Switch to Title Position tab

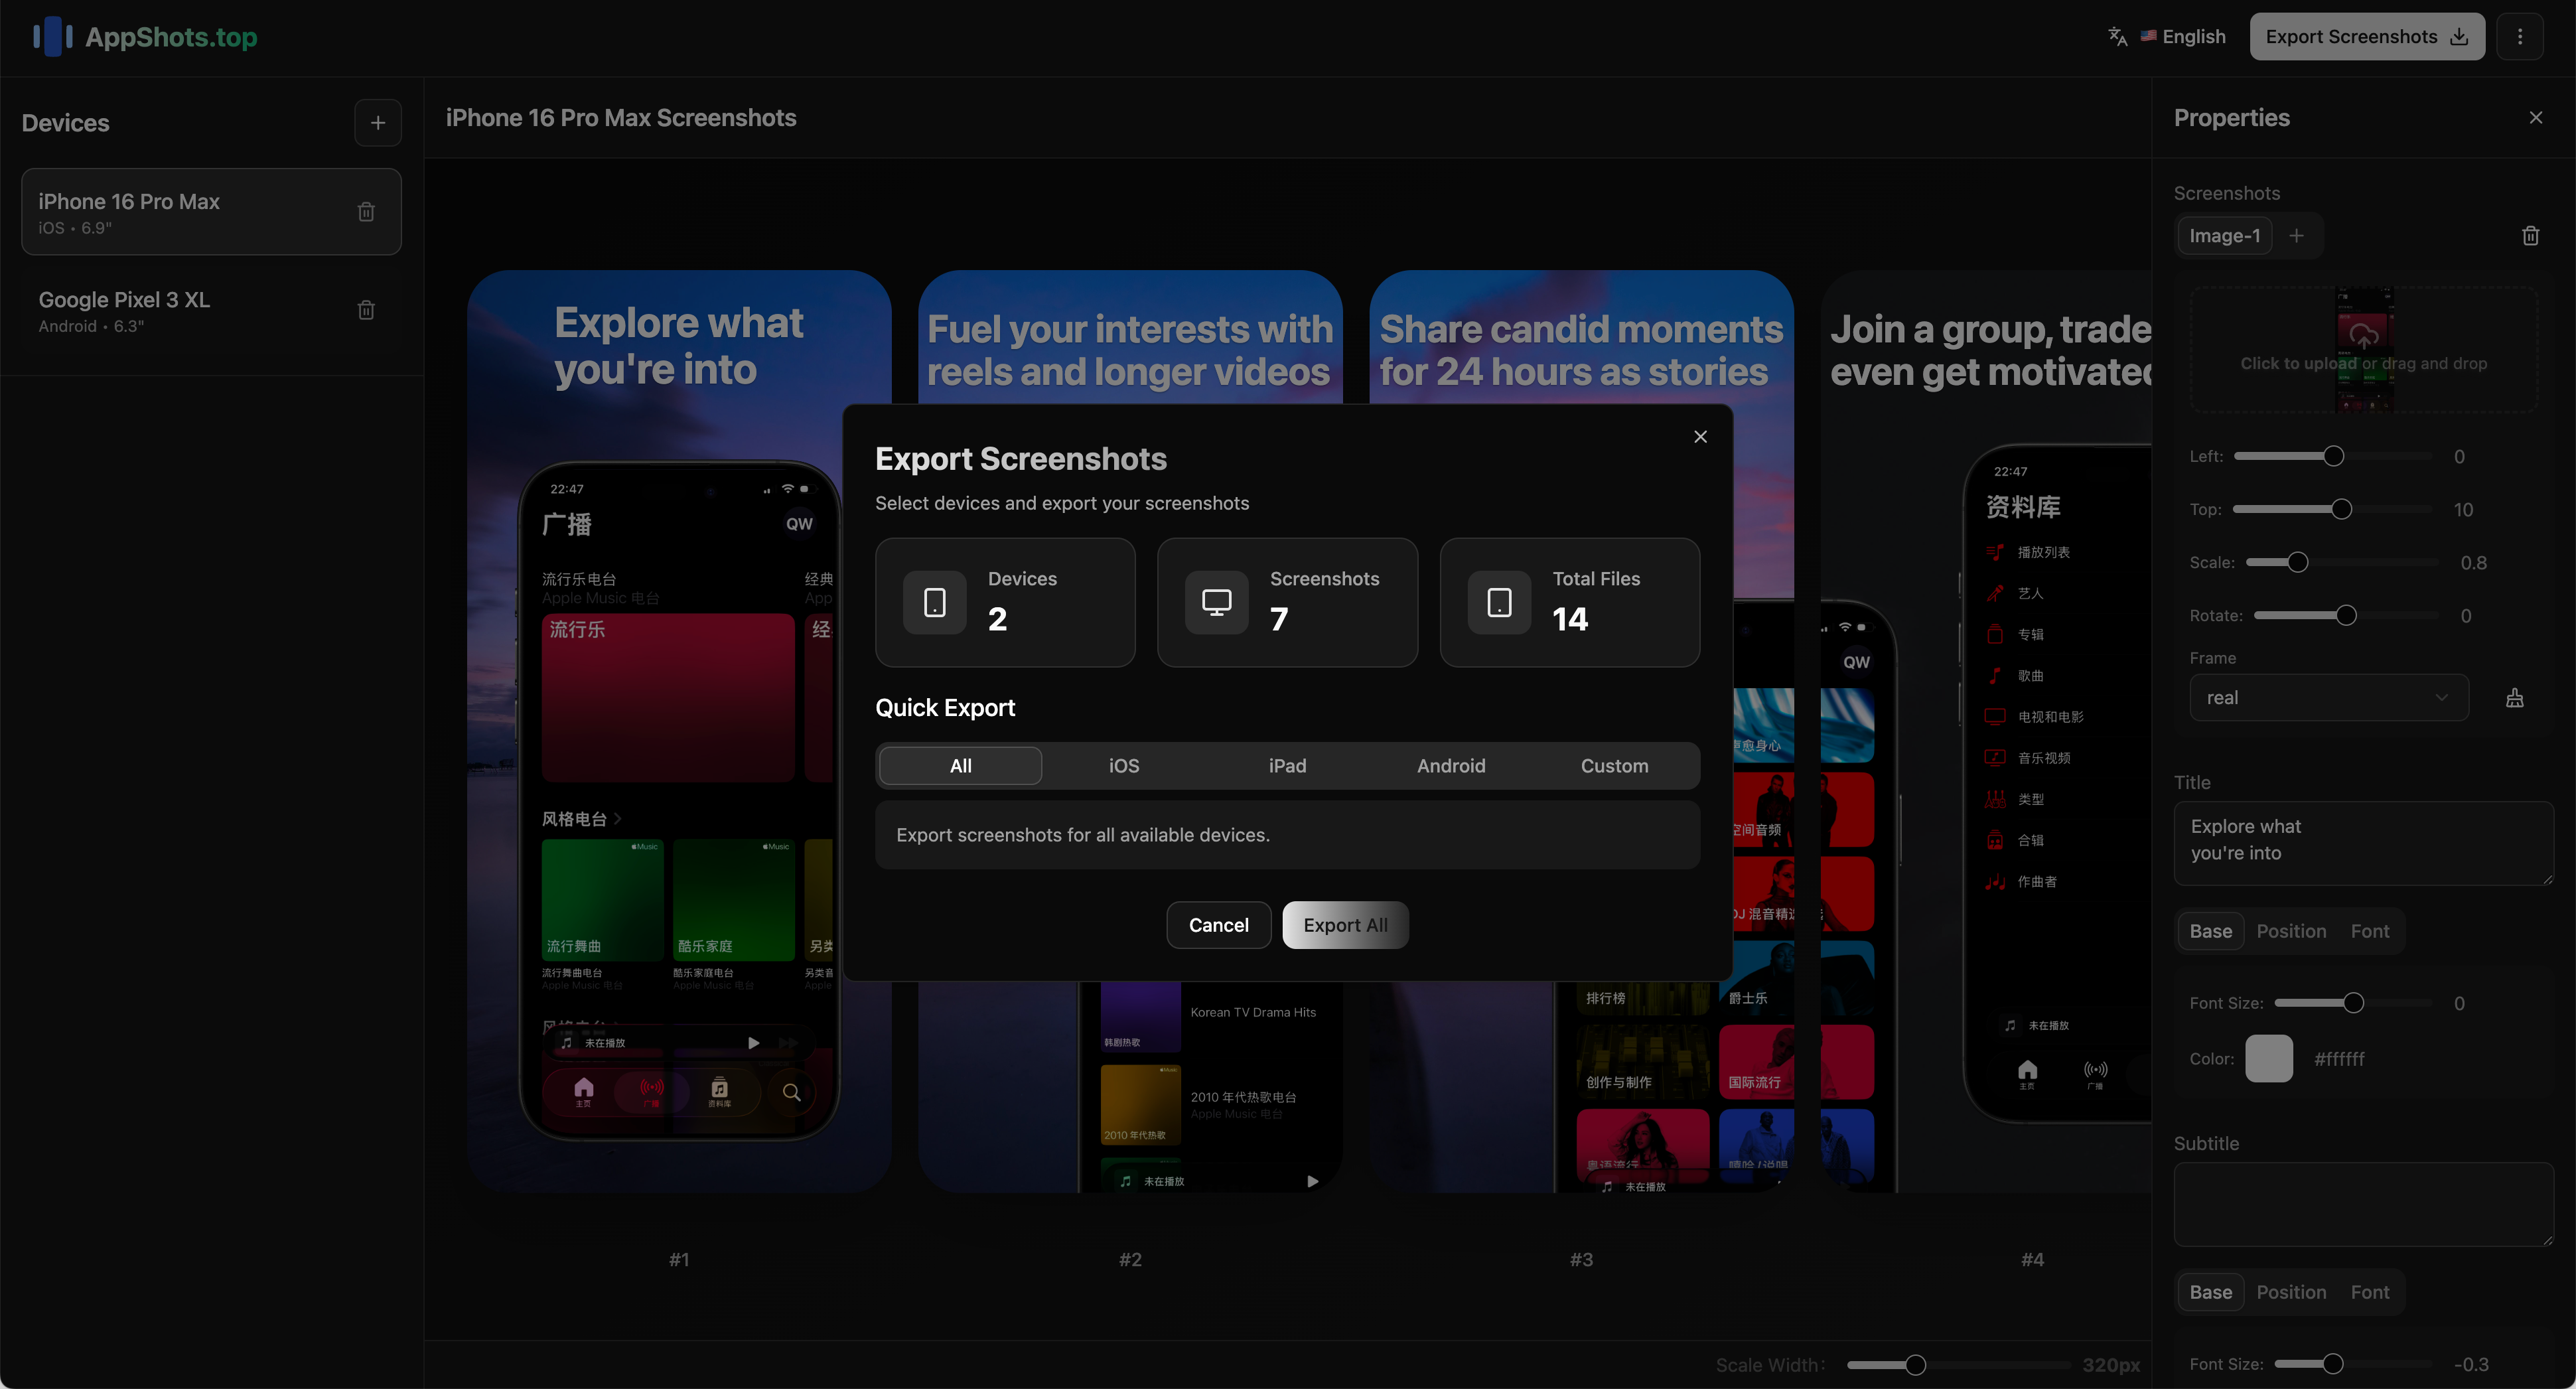coord(2291,931)
